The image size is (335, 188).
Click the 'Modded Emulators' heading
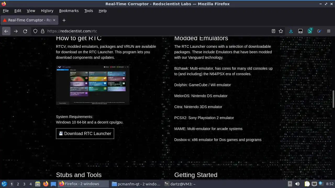point(201,38)
